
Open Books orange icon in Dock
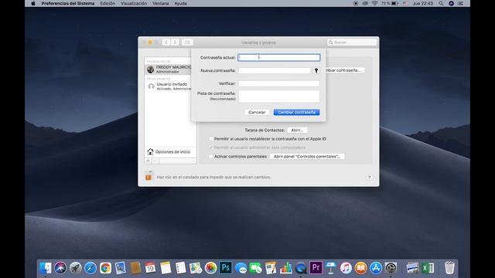361,268
